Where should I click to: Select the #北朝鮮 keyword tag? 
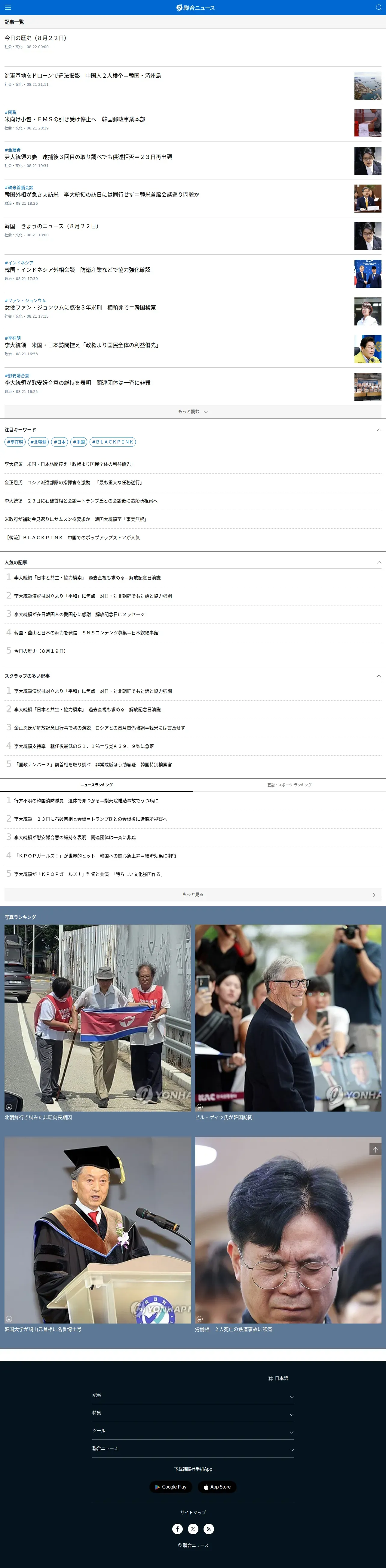click(x=38, y=442)
